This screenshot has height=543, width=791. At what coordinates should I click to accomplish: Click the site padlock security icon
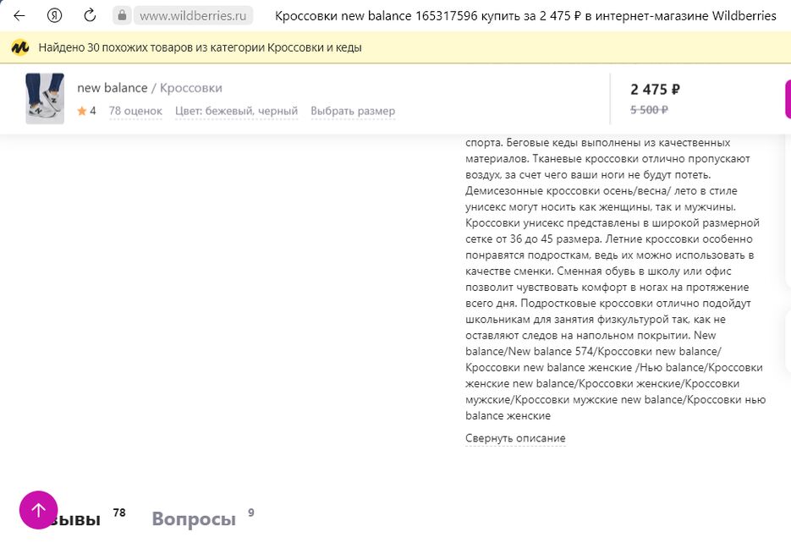(122, 15)
